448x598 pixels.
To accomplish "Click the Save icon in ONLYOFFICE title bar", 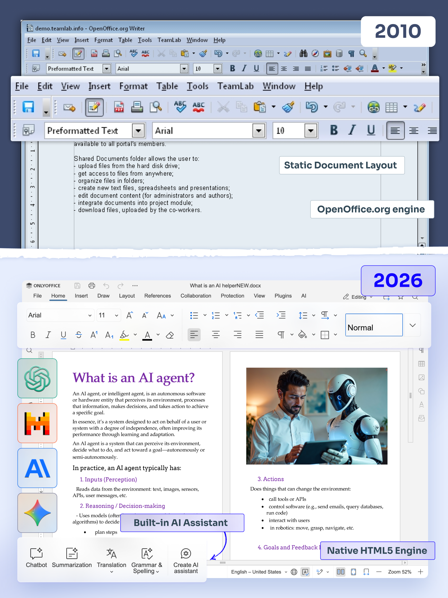I will 77,285.
